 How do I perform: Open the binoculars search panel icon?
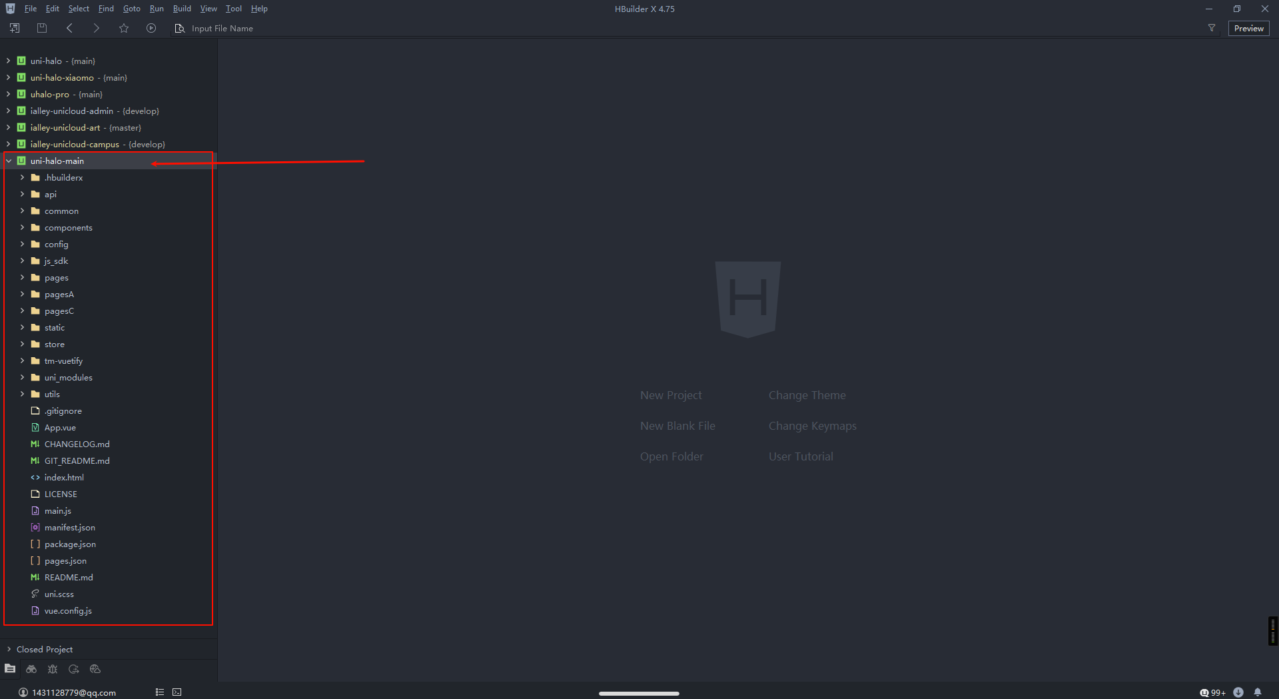31,669
